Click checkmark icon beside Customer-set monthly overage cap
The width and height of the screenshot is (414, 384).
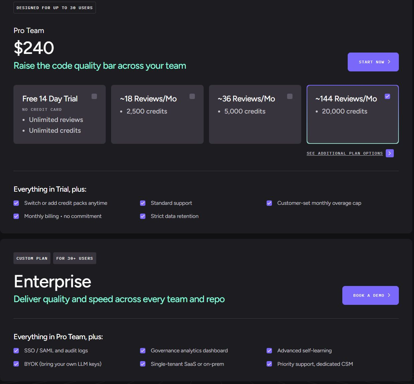269,203
